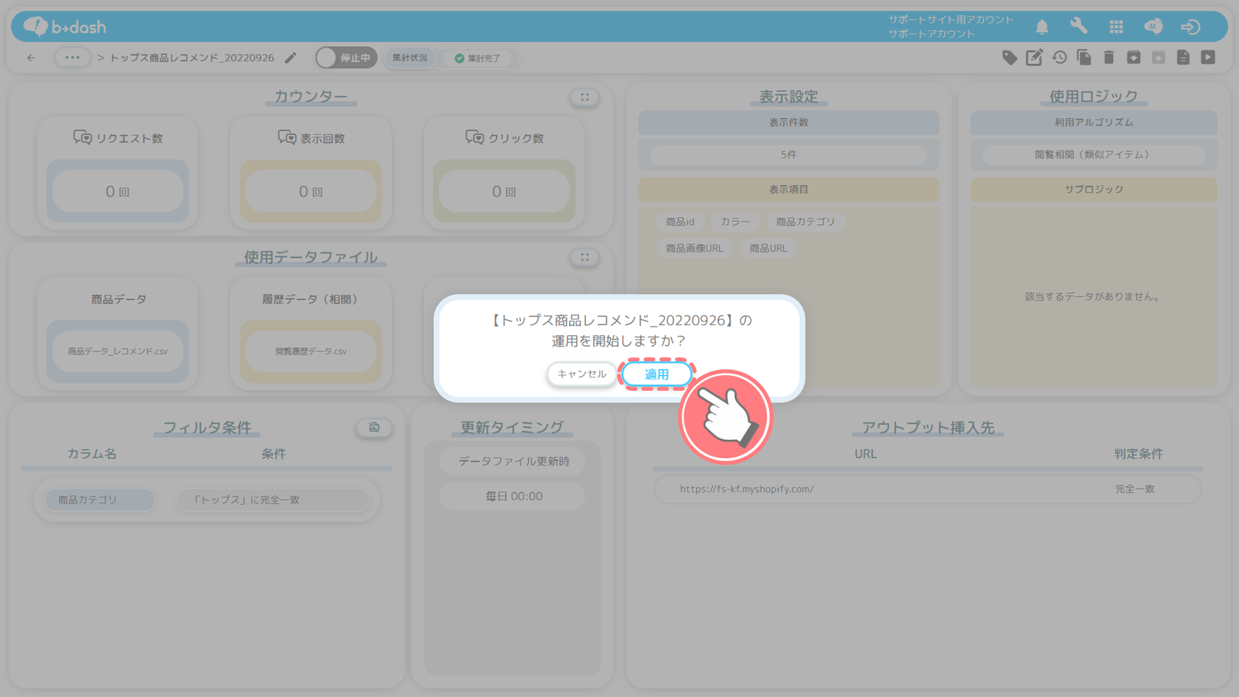This screenshot has height=697, width=1239.
Task: Edit the recommend name with pencil icon
Action: coord(290,58)
